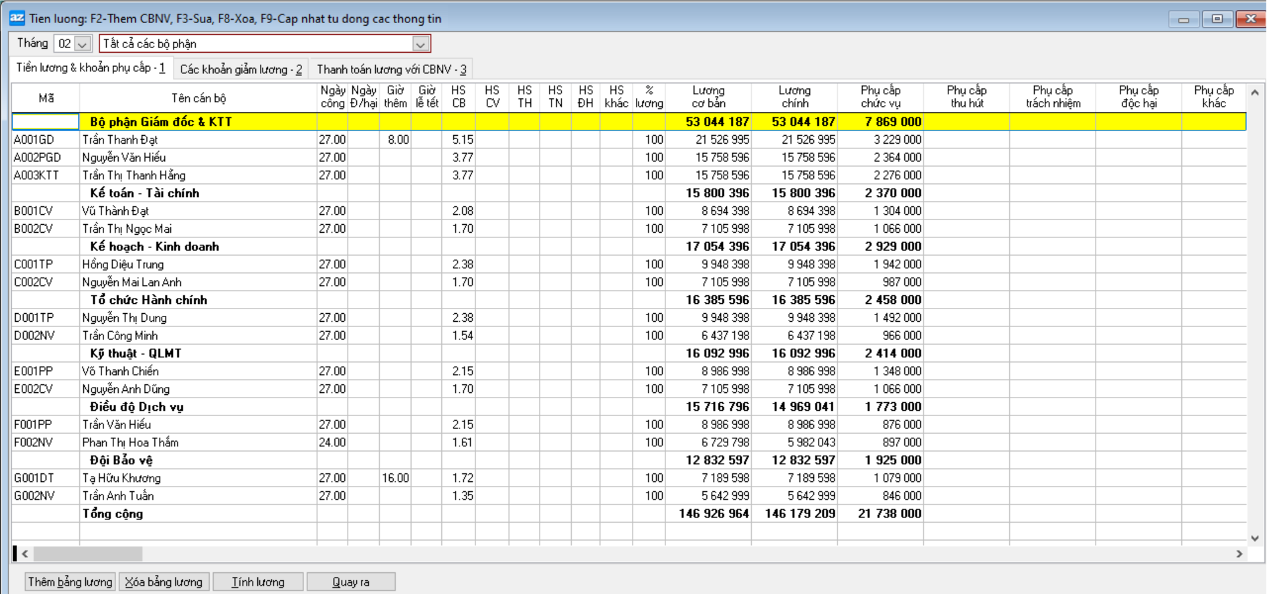Click the 'Thêm bảng lương' button

point(70,581)
